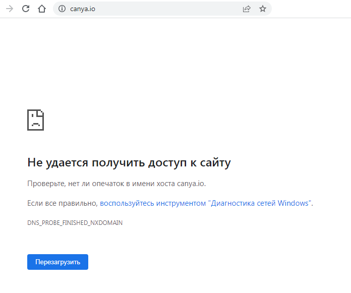Reload the page using the toolbar refresh icon
This screenshot has height=293, width=351.
[x=26, y=9]
